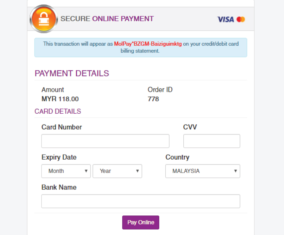284x235 pixels.
Task: Click the MYR 118.00 amount value
Action: (x=60, y=99)
